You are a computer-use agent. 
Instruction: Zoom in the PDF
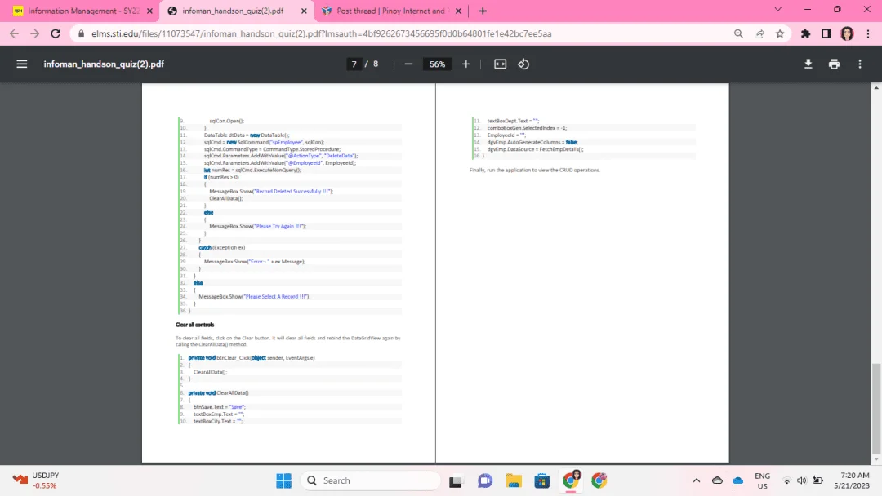pyautogui.click(x=465, y=64)
